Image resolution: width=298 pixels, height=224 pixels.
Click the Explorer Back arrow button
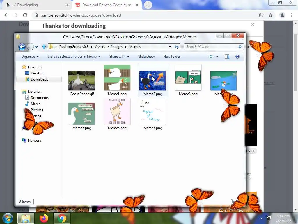[22, 47]
